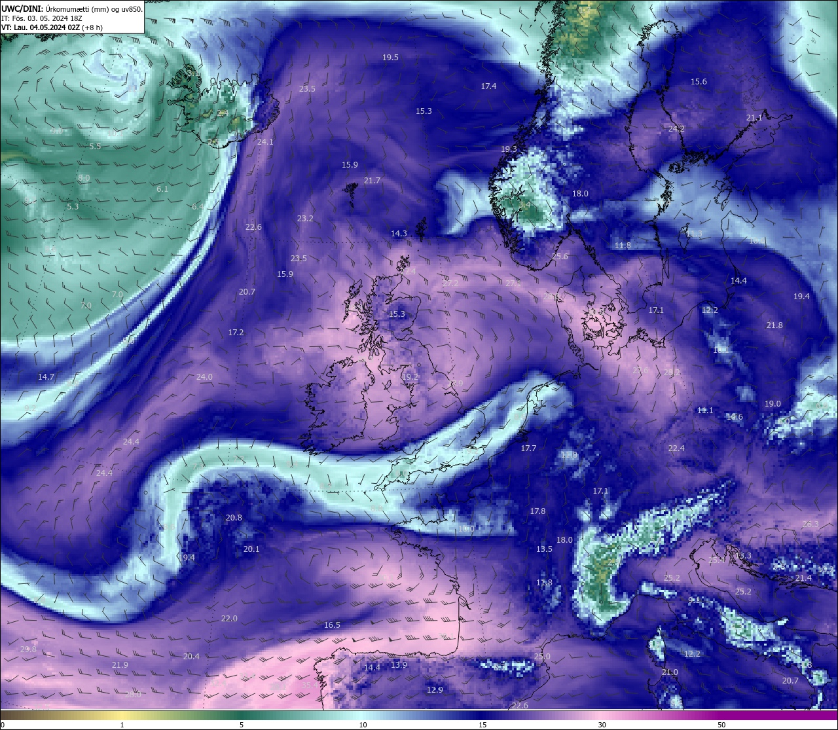
Task: Click the legend label 50
Action: pos(721,725)
